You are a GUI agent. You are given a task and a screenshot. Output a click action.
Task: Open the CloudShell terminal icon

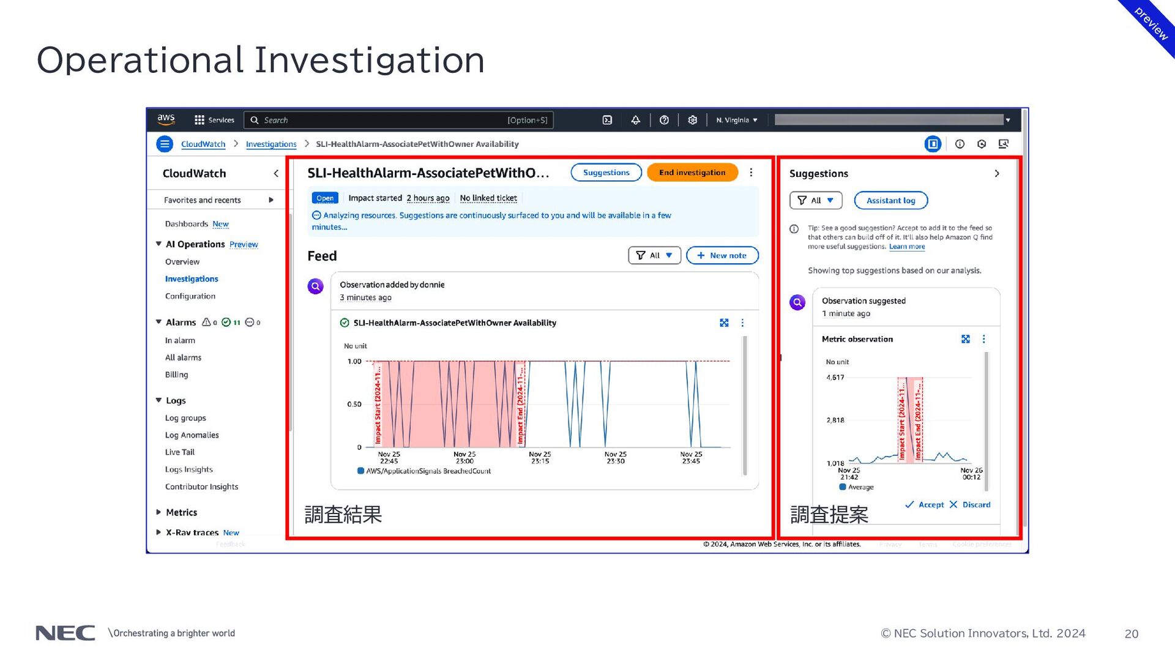pos(607,120)
